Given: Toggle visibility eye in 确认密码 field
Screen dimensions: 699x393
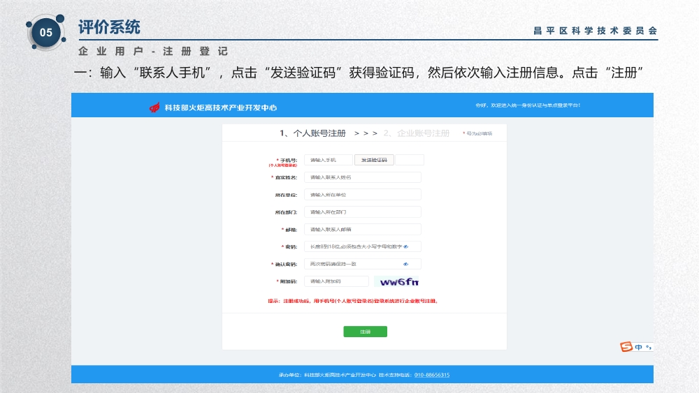Looking at the screenshot, I should pyautogui.click(x=405, y=264).
